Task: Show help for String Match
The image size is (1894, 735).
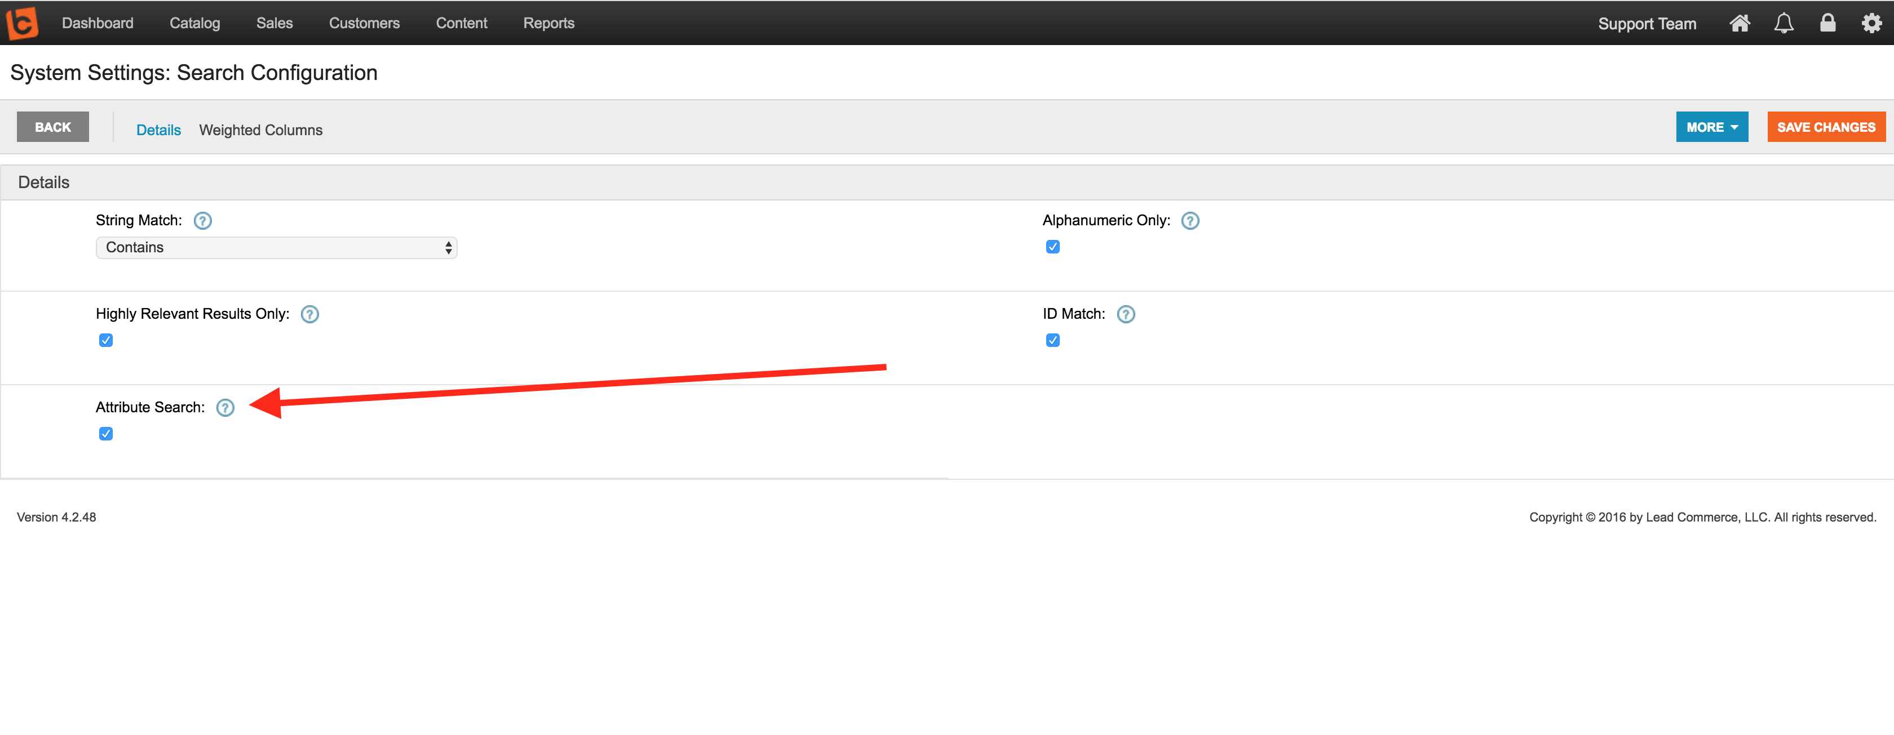Action: [x=203, y=221]
